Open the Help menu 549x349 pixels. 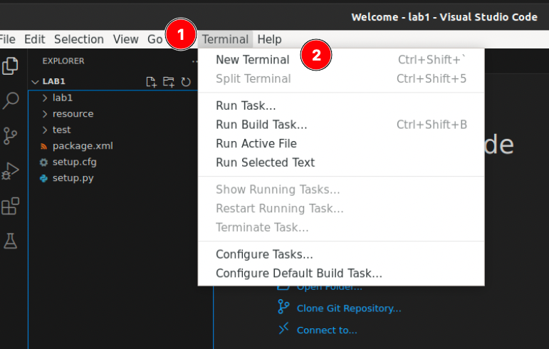click(269, 39)
